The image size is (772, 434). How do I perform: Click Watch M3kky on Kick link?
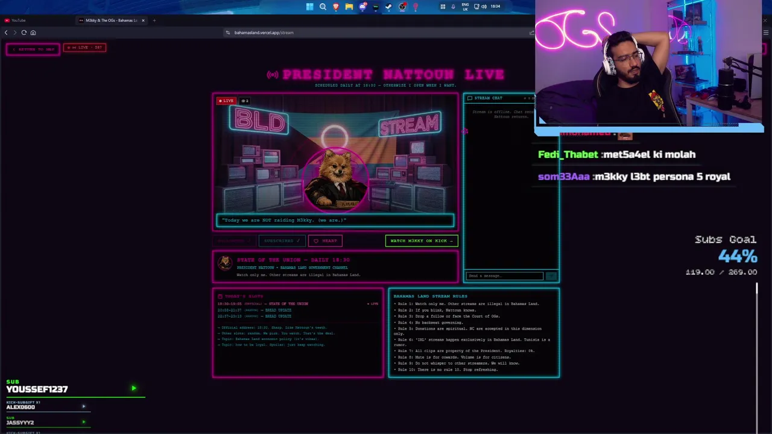[422, 241]
